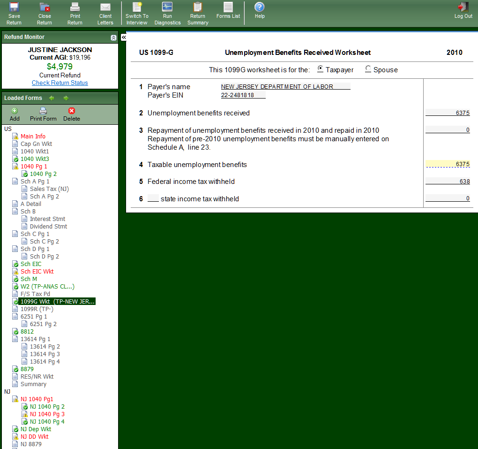Go to next loaded form arrow

click(x=66, y=98)
